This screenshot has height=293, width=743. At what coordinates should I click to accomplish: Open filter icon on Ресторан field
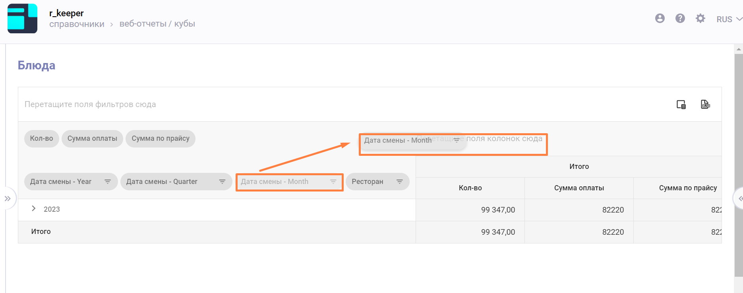tap(399, 182)
